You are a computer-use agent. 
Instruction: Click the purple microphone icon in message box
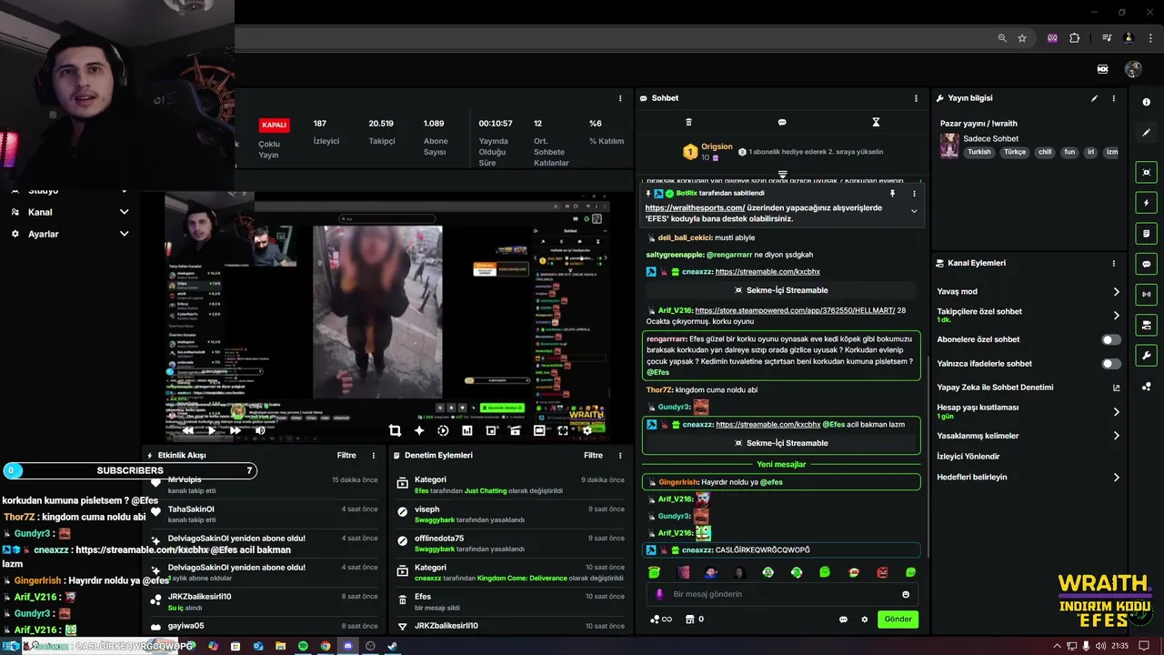tap(660, 594)
